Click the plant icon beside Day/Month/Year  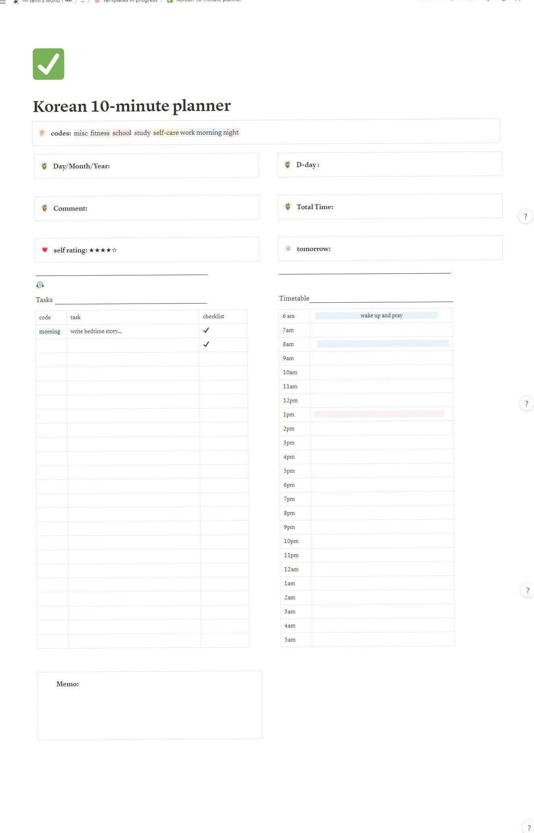click(x=44, y=166)
